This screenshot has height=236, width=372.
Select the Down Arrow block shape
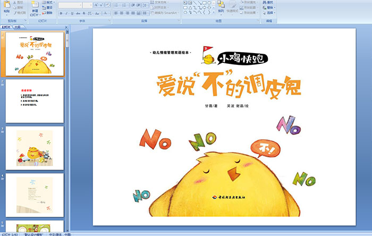(x=209, y=7)
